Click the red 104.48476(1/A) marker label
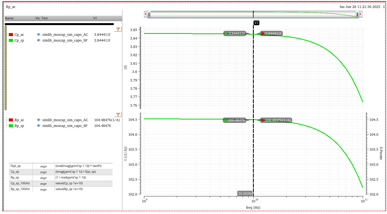 pos(276,120)
